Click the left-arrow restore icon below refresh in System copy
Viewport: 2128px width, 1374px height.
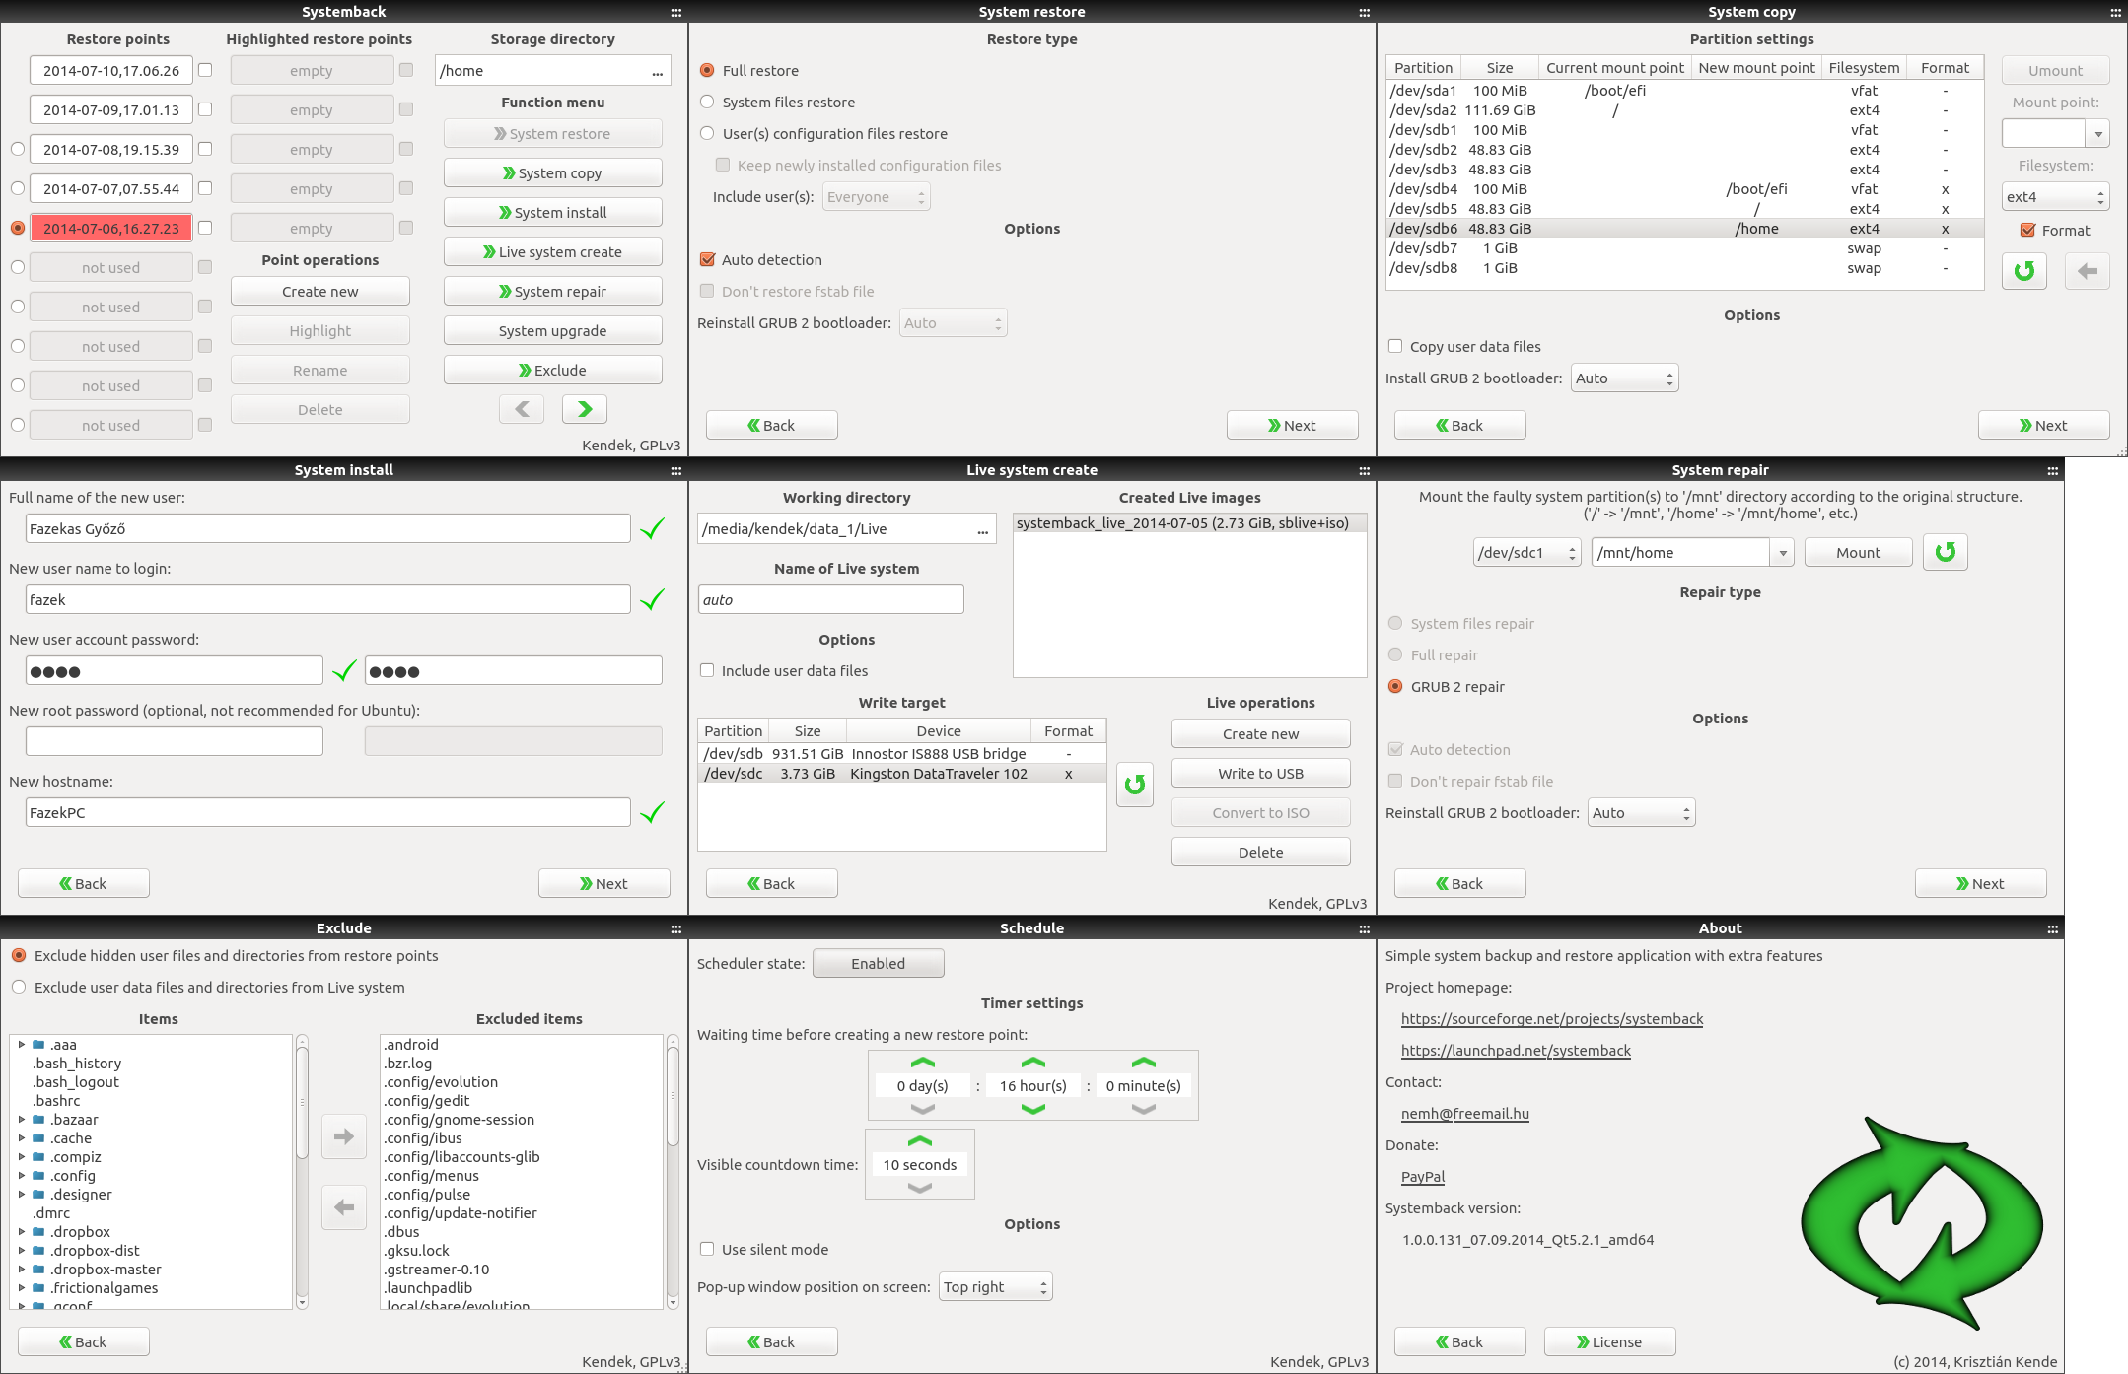click(x=2087, y=270)
